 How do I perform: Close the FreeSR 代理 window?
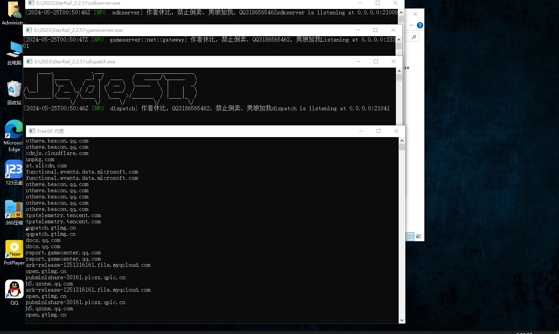click(x=396, y=131)
